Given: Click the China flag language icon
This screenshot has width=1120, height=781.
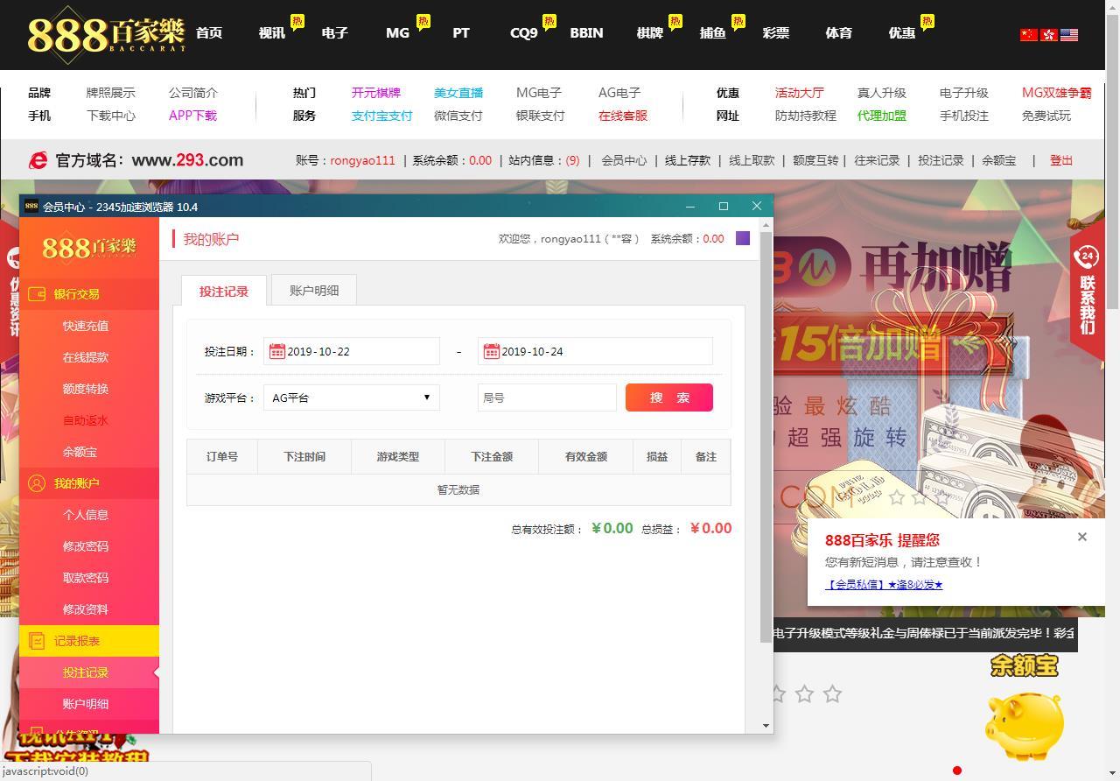Looking at the screenshot, I should tap(1029, 34).
